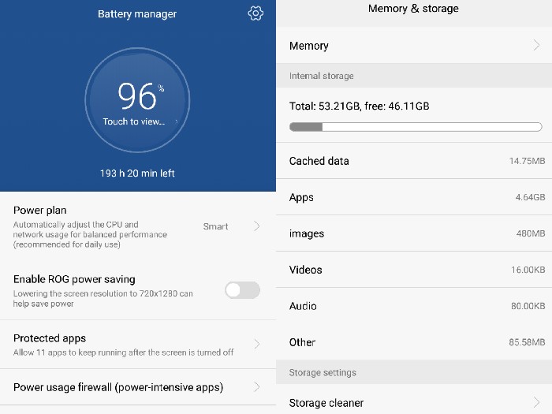Open Protected apps chevron
The image size is (552, 414).
257,344
